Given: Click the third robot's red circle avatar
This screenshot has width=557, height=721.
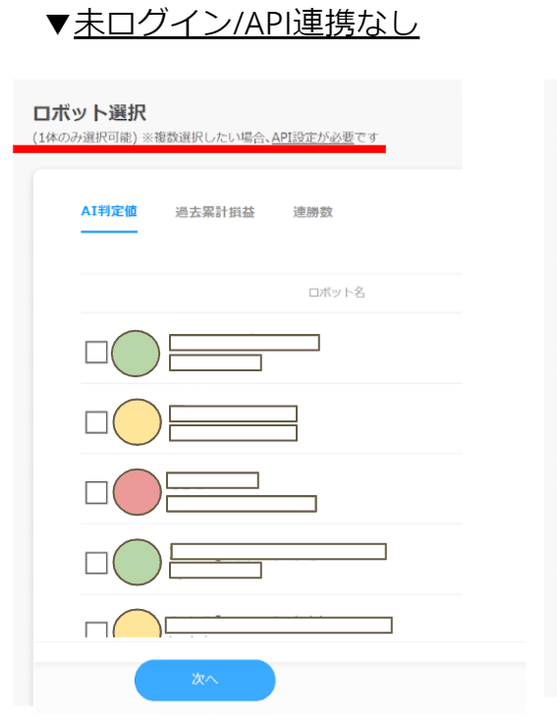Looking at the screenshot, I should point(138,491).
